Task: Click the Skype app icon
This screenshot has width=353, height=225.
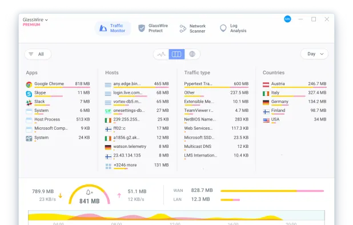Action: 29,94
